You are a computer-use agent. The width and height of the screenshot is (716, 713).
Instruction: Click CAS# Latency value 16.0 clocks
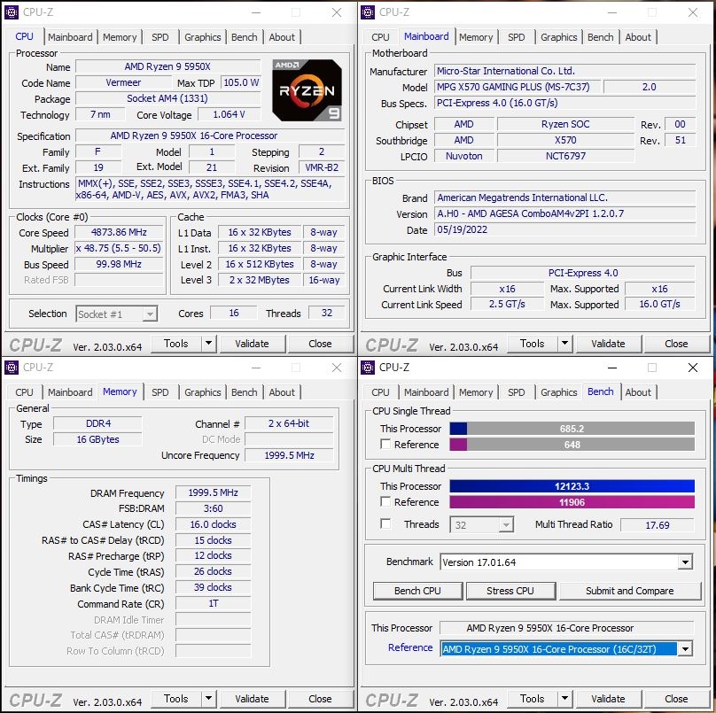[x=214, y=524]
